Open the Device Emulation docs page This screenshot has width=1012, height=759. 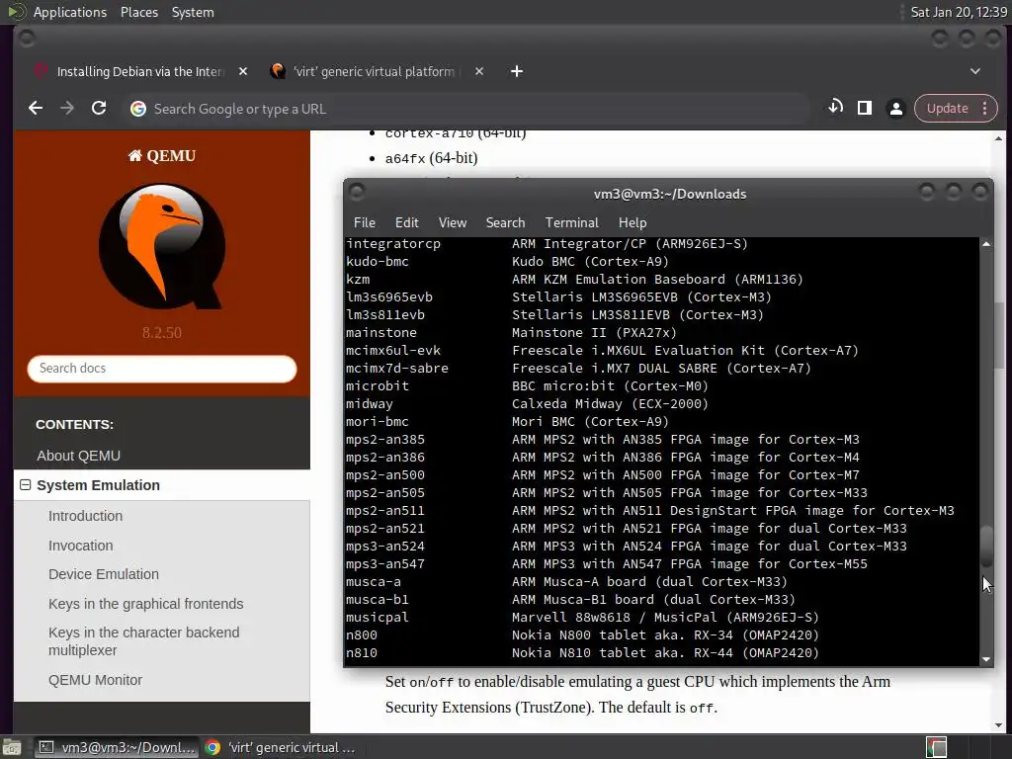point(103,574)
